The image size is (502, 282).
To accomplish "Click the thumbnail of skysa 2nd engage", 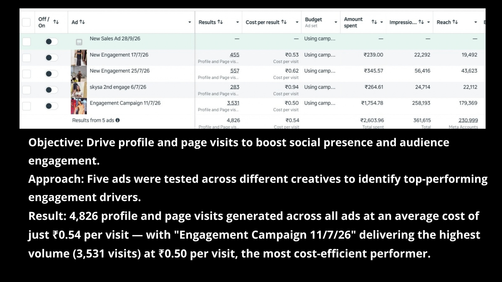I will [79, 90].
